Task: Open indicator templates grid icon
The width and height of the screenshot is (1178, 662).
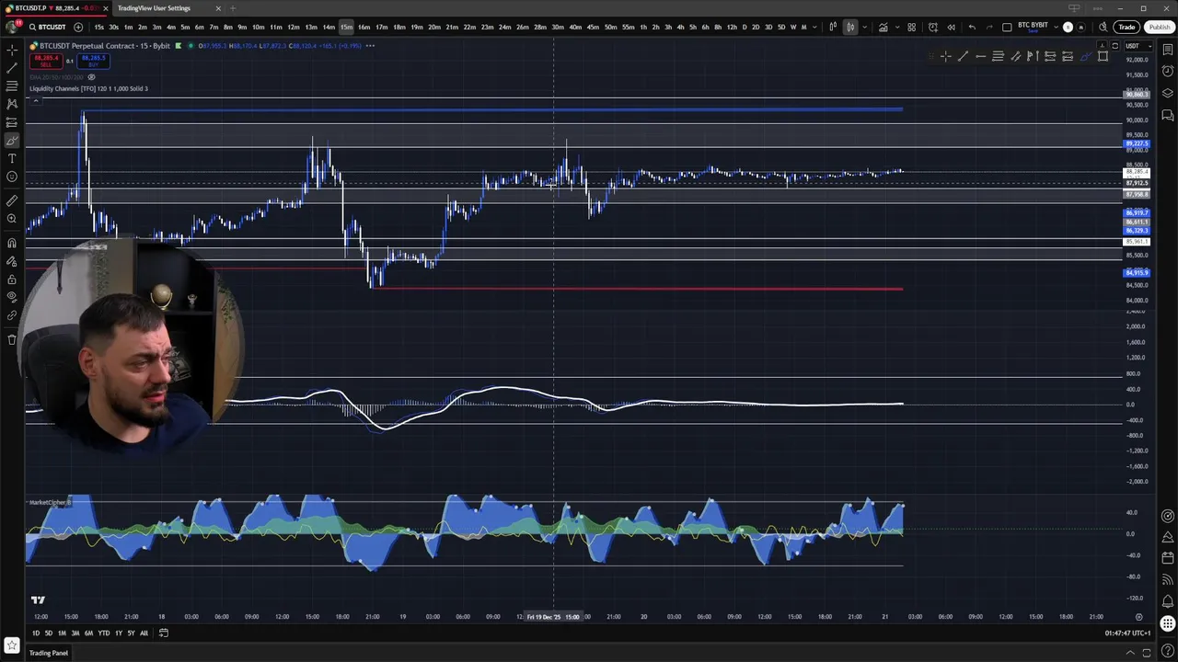Action: [911, 27]
